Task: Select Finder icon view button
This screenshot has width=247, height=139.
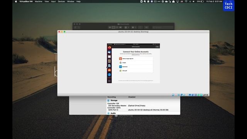Action: (110, 27)
